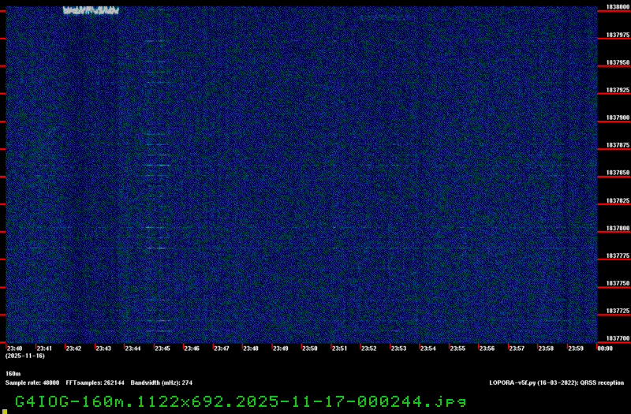Click the LOPORA-v5f.py QRSS reception label
This screenshot has height=414, width=631.
click(556, 382)
